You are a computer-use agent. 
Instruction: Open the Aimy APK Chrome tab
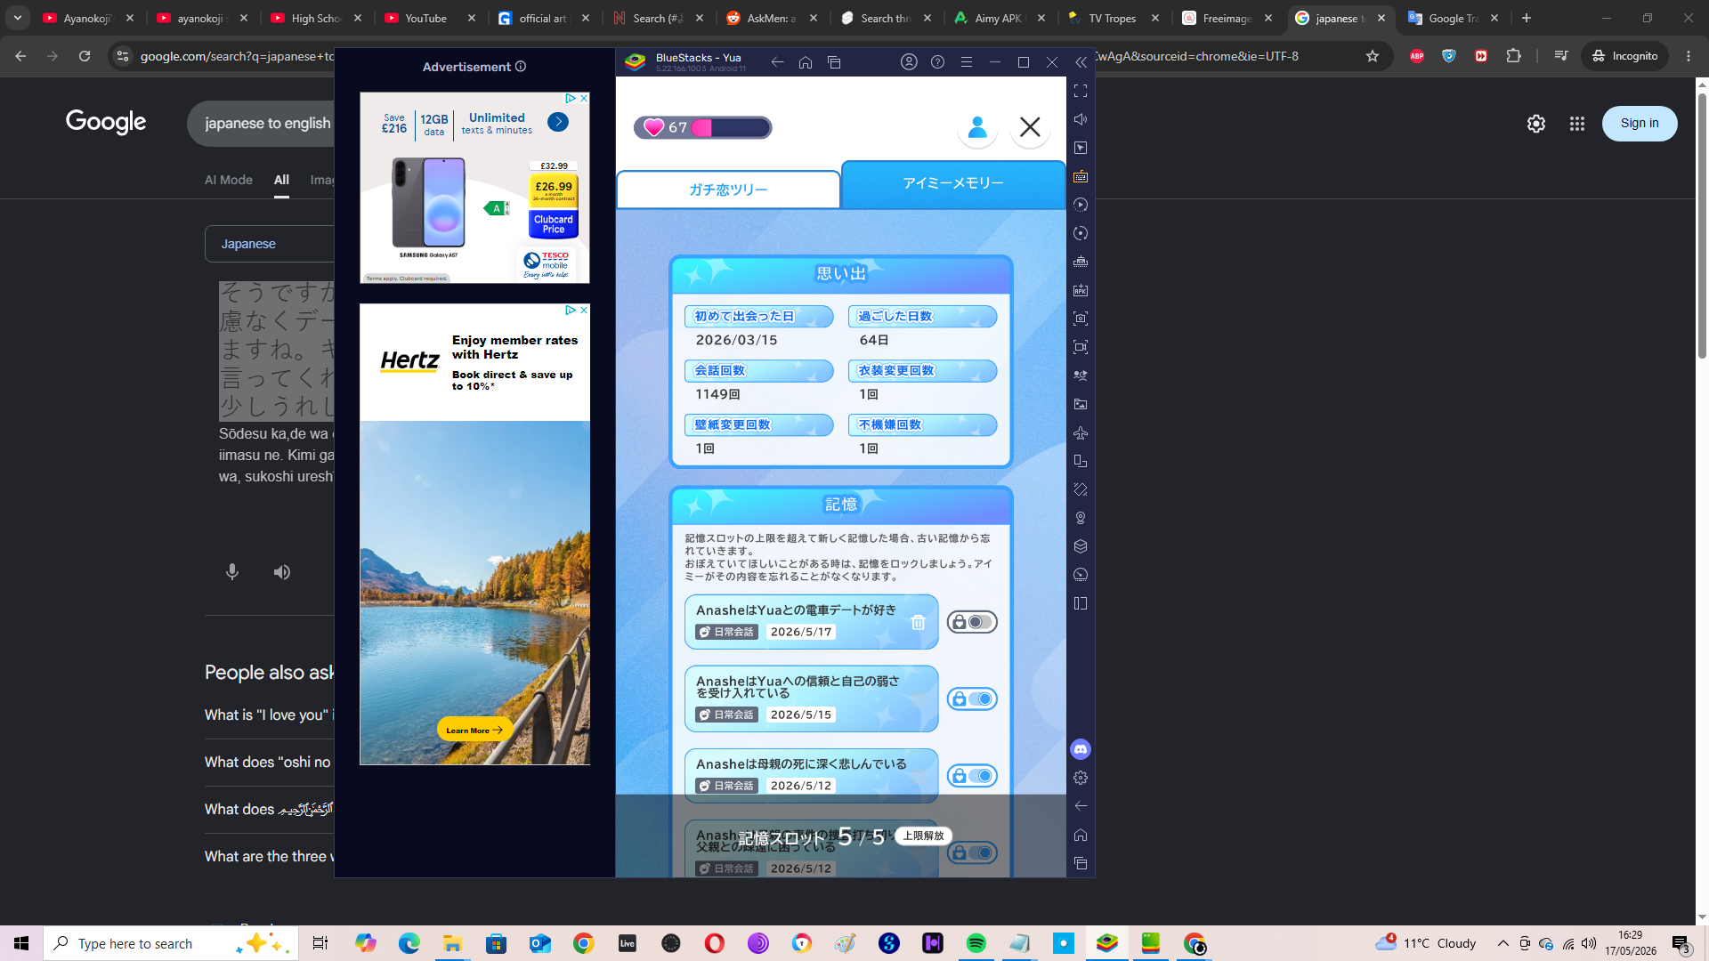click(1000, 18)
